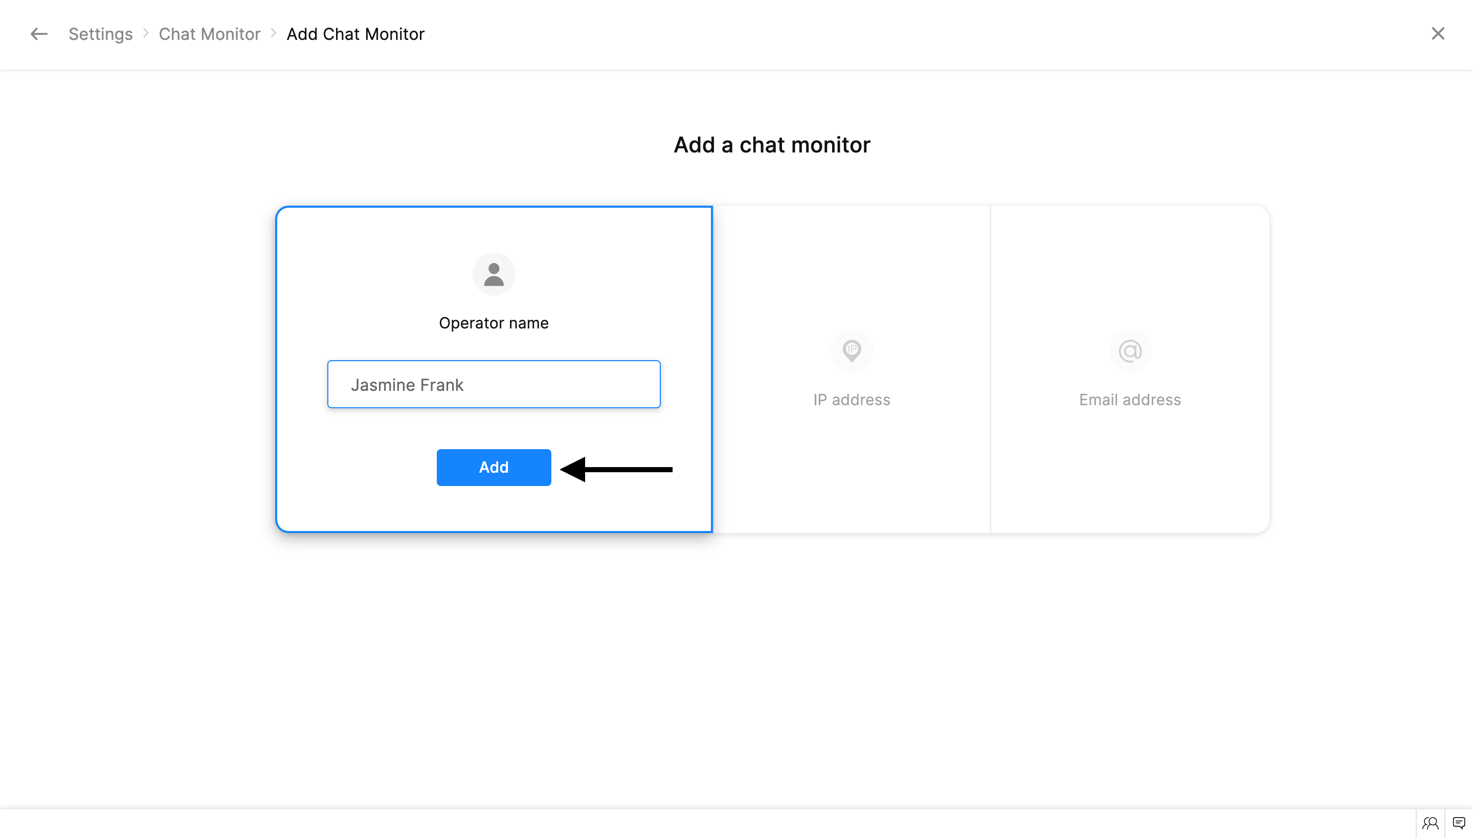Close the Add Chat Monitor page
The height and width of the screenshot is (838, 1473).
click(x=1438, y=34)
